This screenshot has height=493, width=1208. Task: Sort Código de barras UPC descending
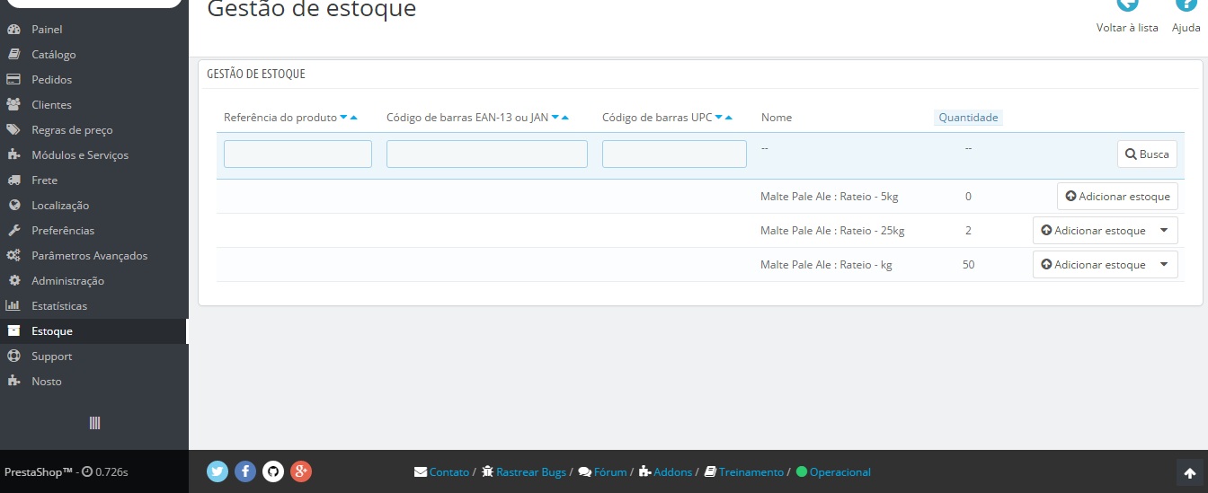click(x=719, y=118)
